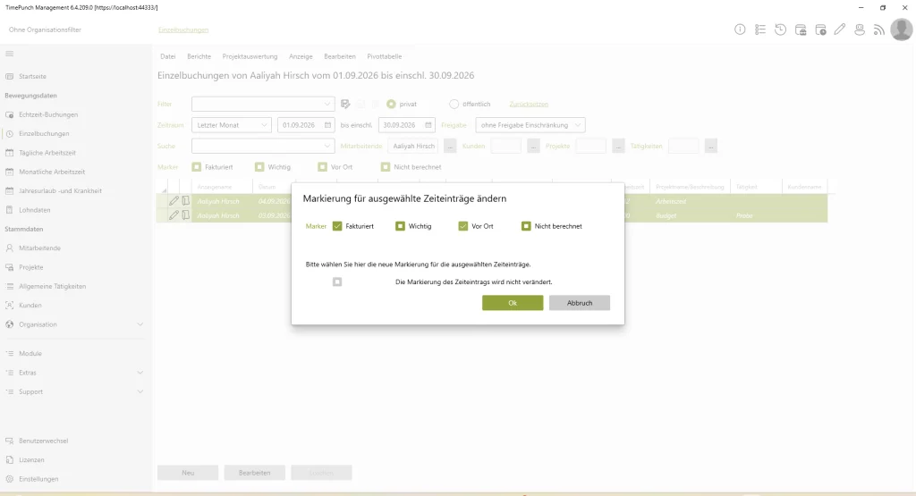Click the Bearbeiten button at bottom
Viewport: 916px width, 496px height.
(254, 473)
